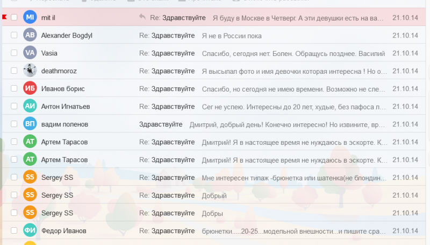Click the ИБ avatar of Иванов борис
Image resolution: width=430 pixels, height=245 pixels.
point(30,88)
